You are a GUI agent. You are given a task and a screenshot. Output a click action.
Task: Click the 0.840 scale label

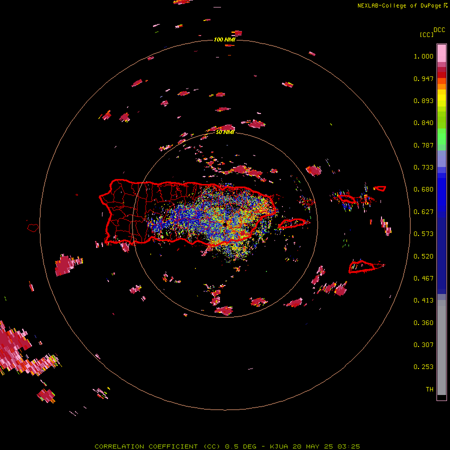point(423,123)
